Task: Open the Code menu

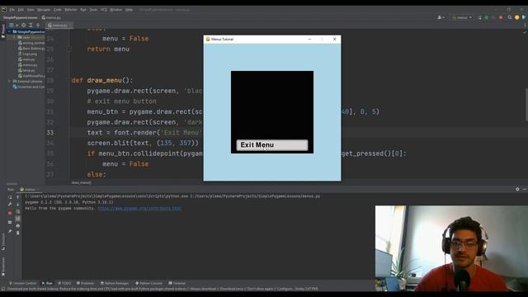Action: click(58, 10)
